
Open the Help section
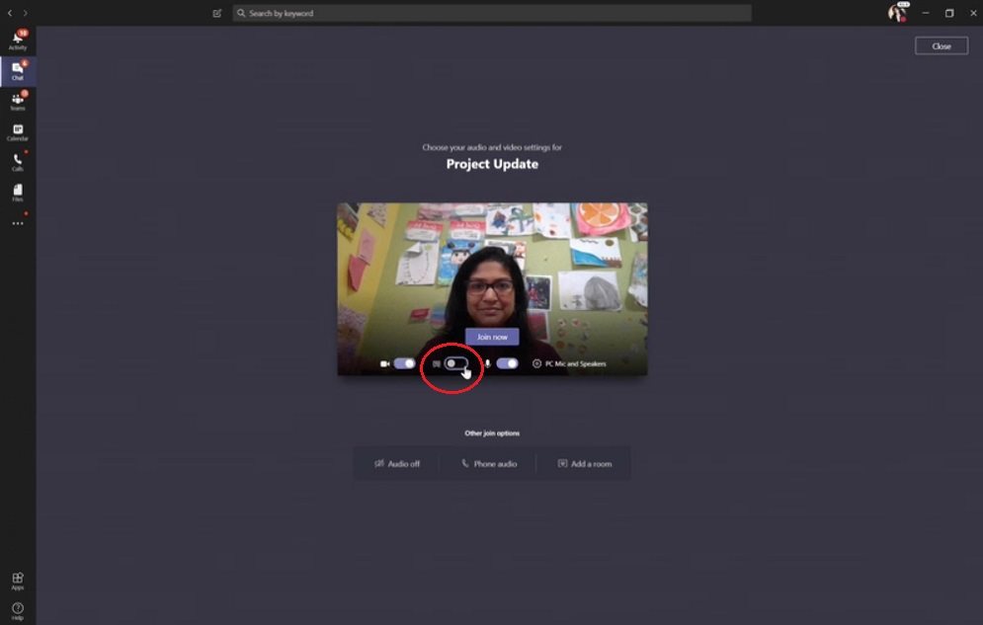[x=17, y=609]
